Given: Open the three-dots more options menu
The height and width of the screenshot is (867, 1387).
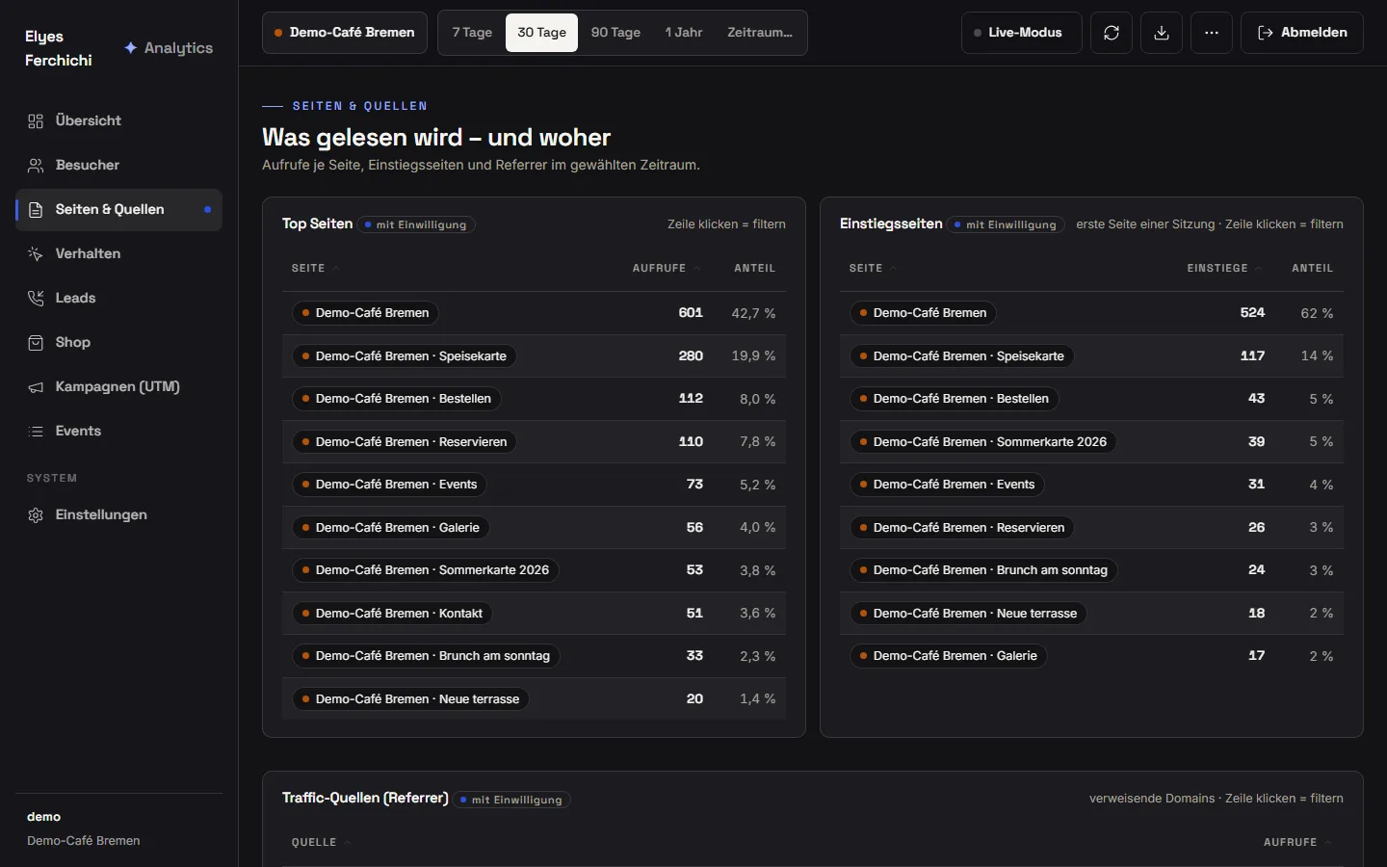Looking at the screenshot, I should pos(1212,33).
